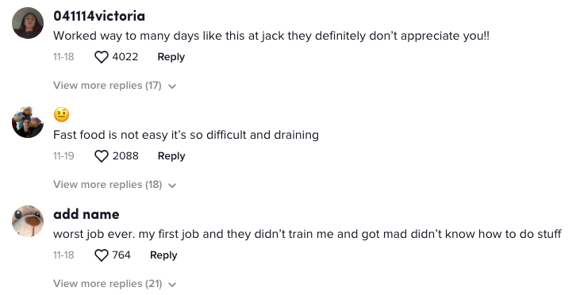Open avatar of the fast food commenter
Screen dimensions: 580x295
coord(28,122)
